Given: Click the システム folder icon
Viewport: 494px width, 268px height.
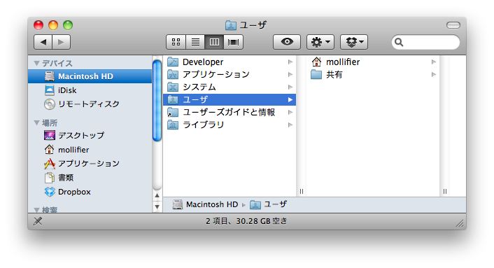Looking at the screenshot, I should click(173, 87).
